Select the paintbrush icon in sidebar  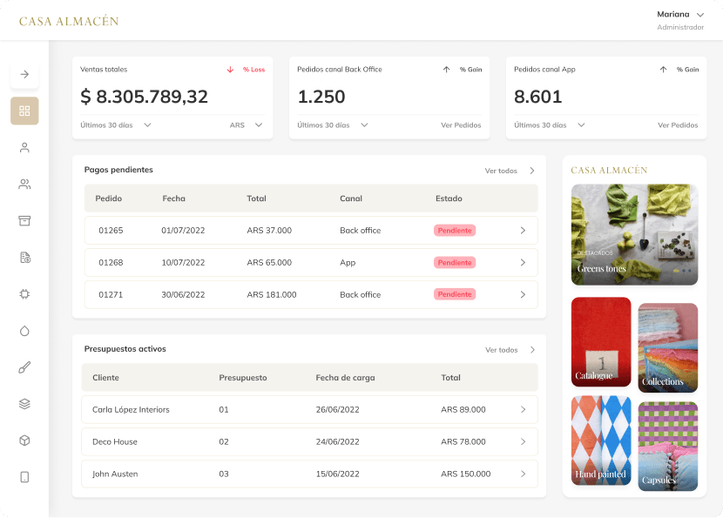24,367
